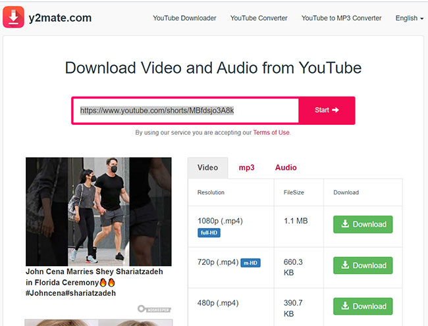This screenshot has height=326, width=428.
Task: Go to the YouTube Converter page
Action: (259, 18)
